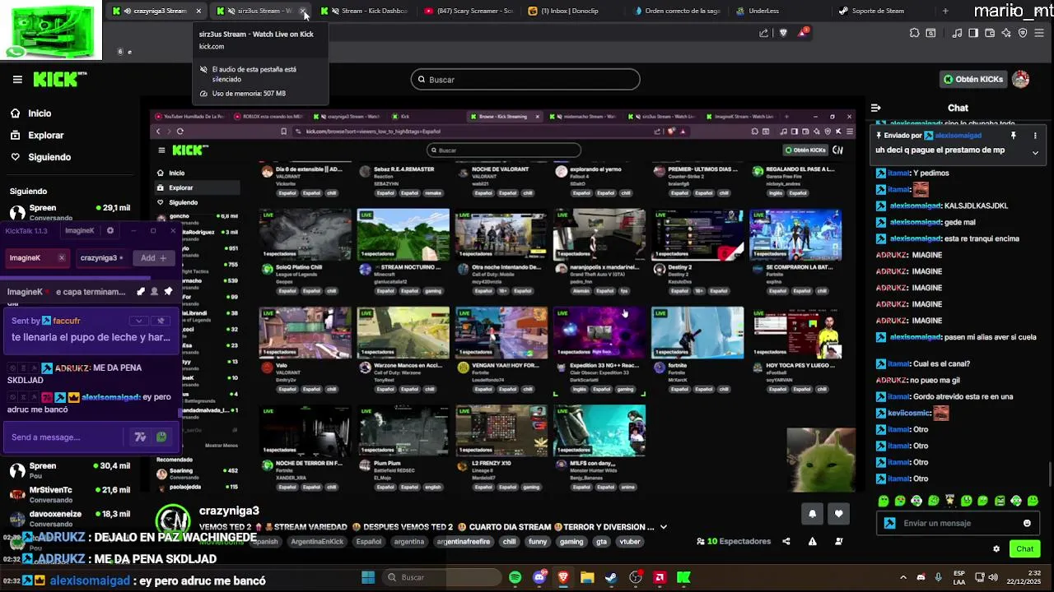Send message with green Chat button
This screenshot has width=1054, height=592.
(x=1024, y=548)
